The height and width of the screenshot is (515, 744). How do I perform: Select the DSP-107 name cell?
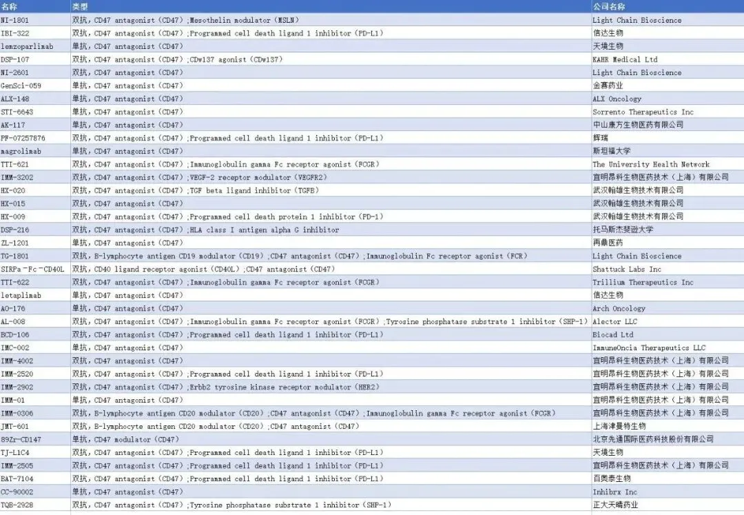tap(35, 59)
